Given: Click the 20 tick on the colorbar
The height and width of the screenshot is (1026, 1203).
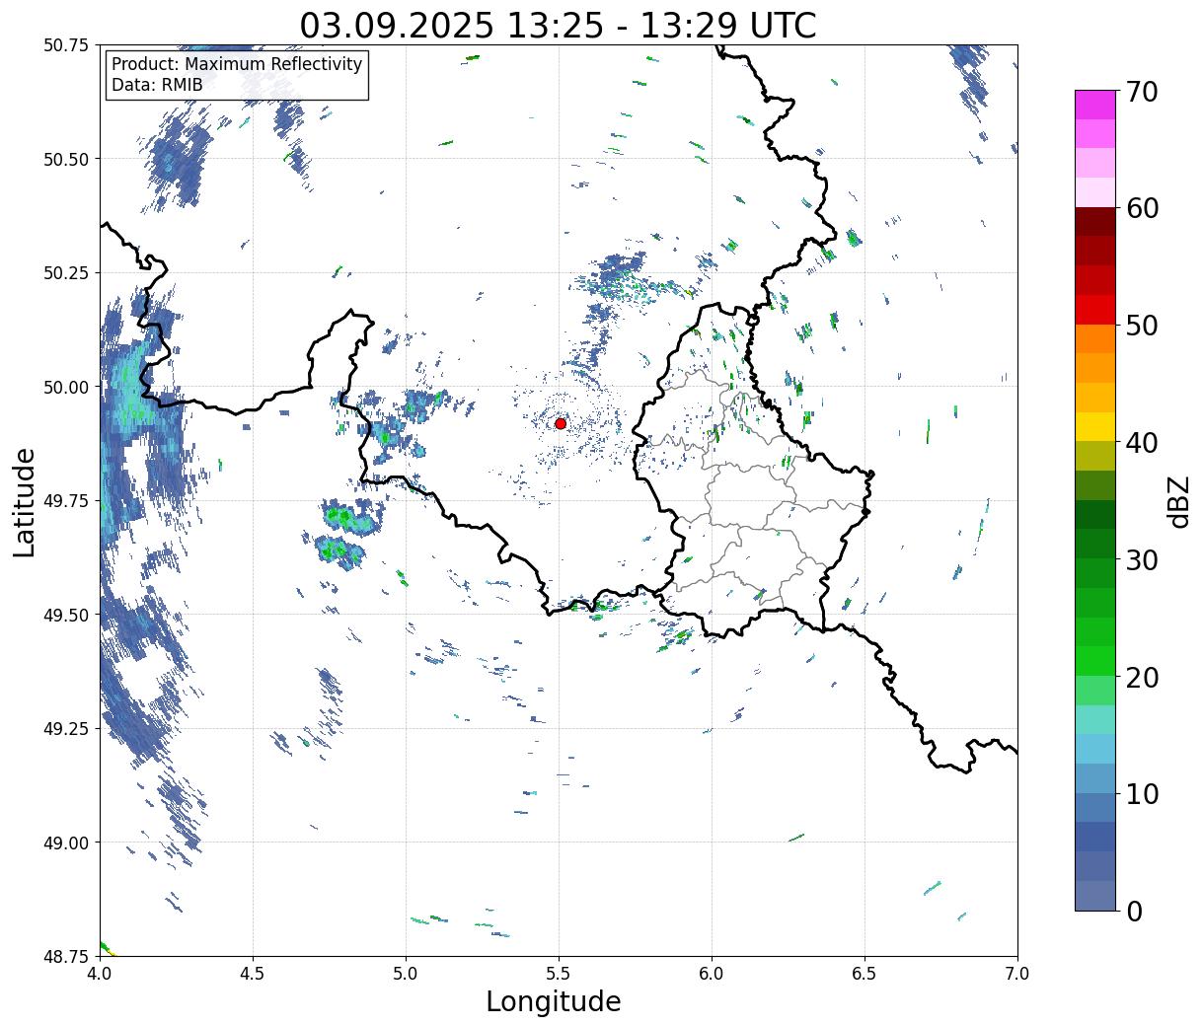Looking at the screenshot, I should 1141,677.
